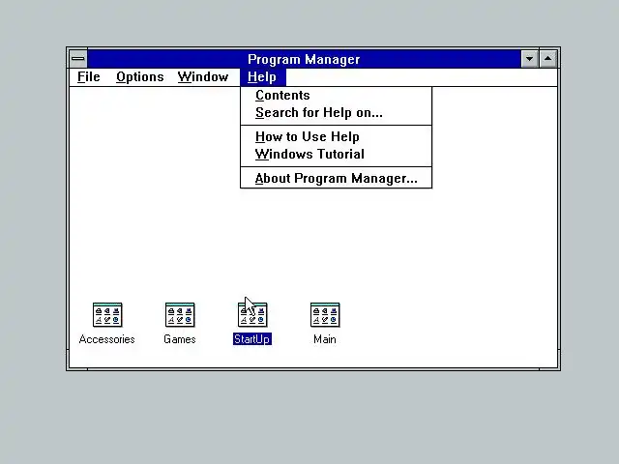The width and height of the screenshot is (619, 464).
Task: Choose Search for Help on...
Action: [336, 113]
